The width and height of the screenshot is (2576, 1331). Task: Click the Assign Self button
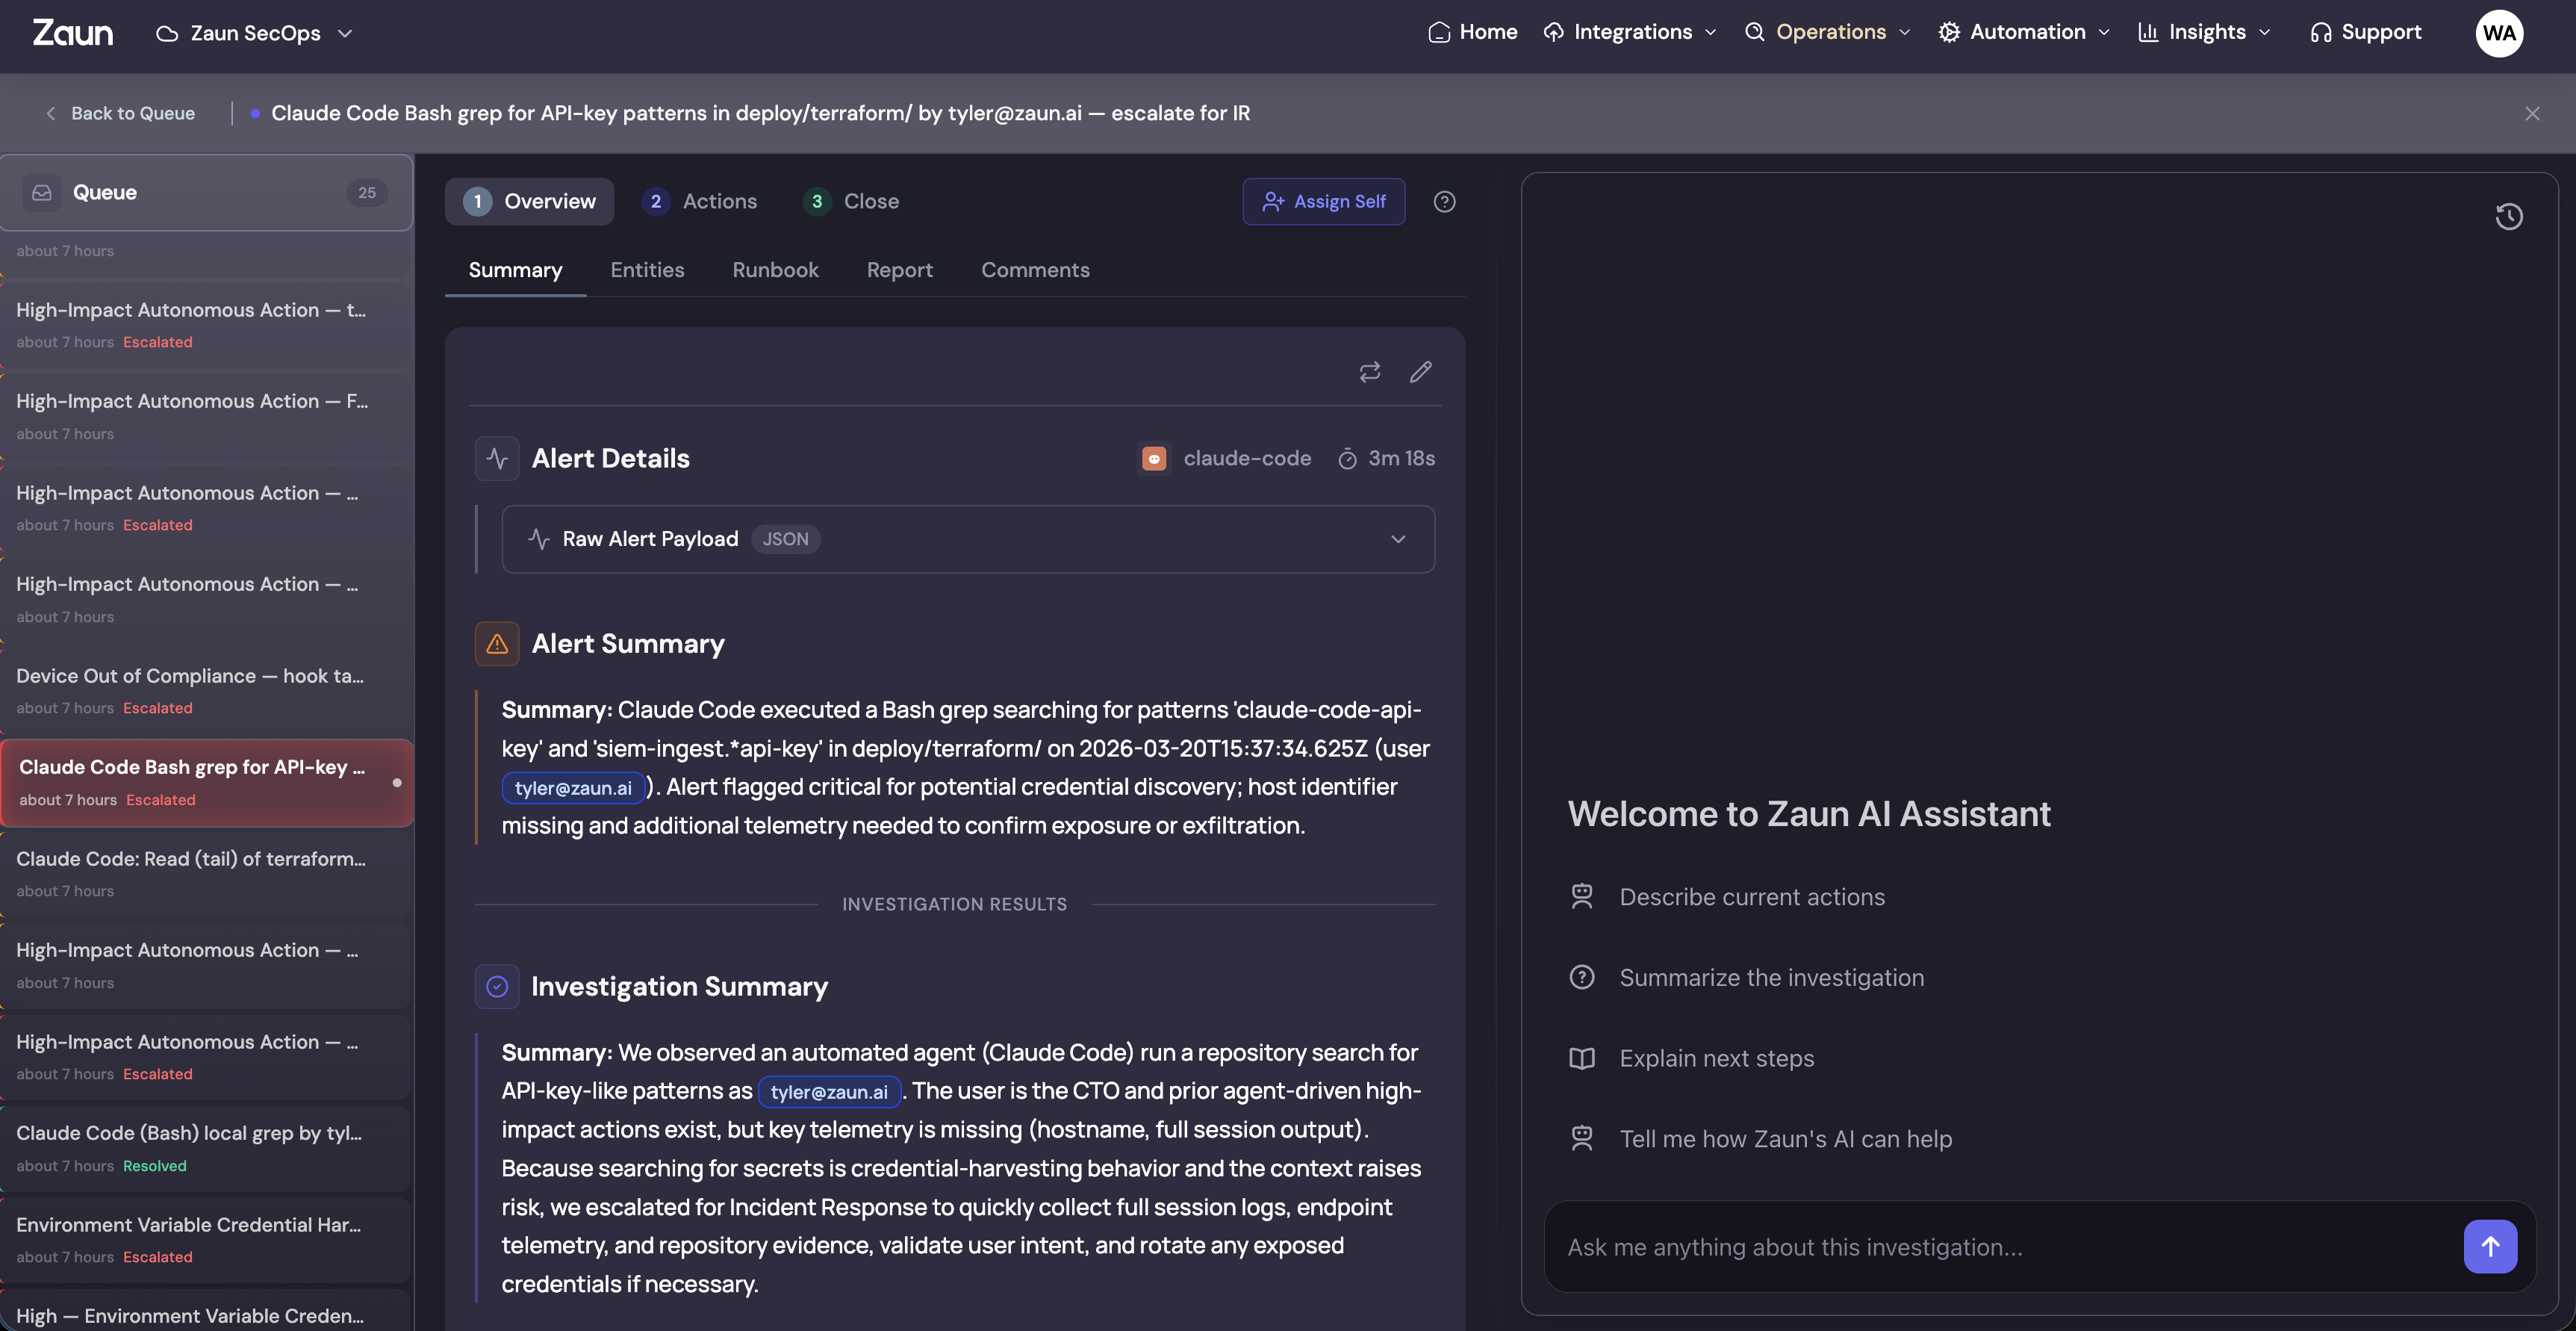coord(1323,202)
